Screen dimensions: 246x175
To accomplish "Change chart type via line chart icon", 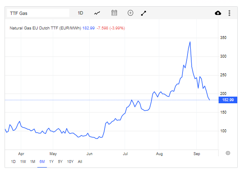I will 97,13.
